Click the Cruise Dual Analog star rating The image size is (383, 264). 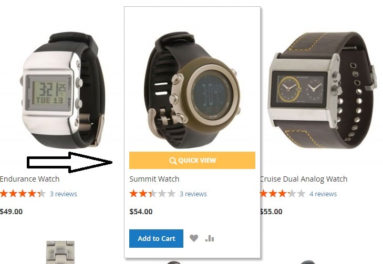click(283, 194)
